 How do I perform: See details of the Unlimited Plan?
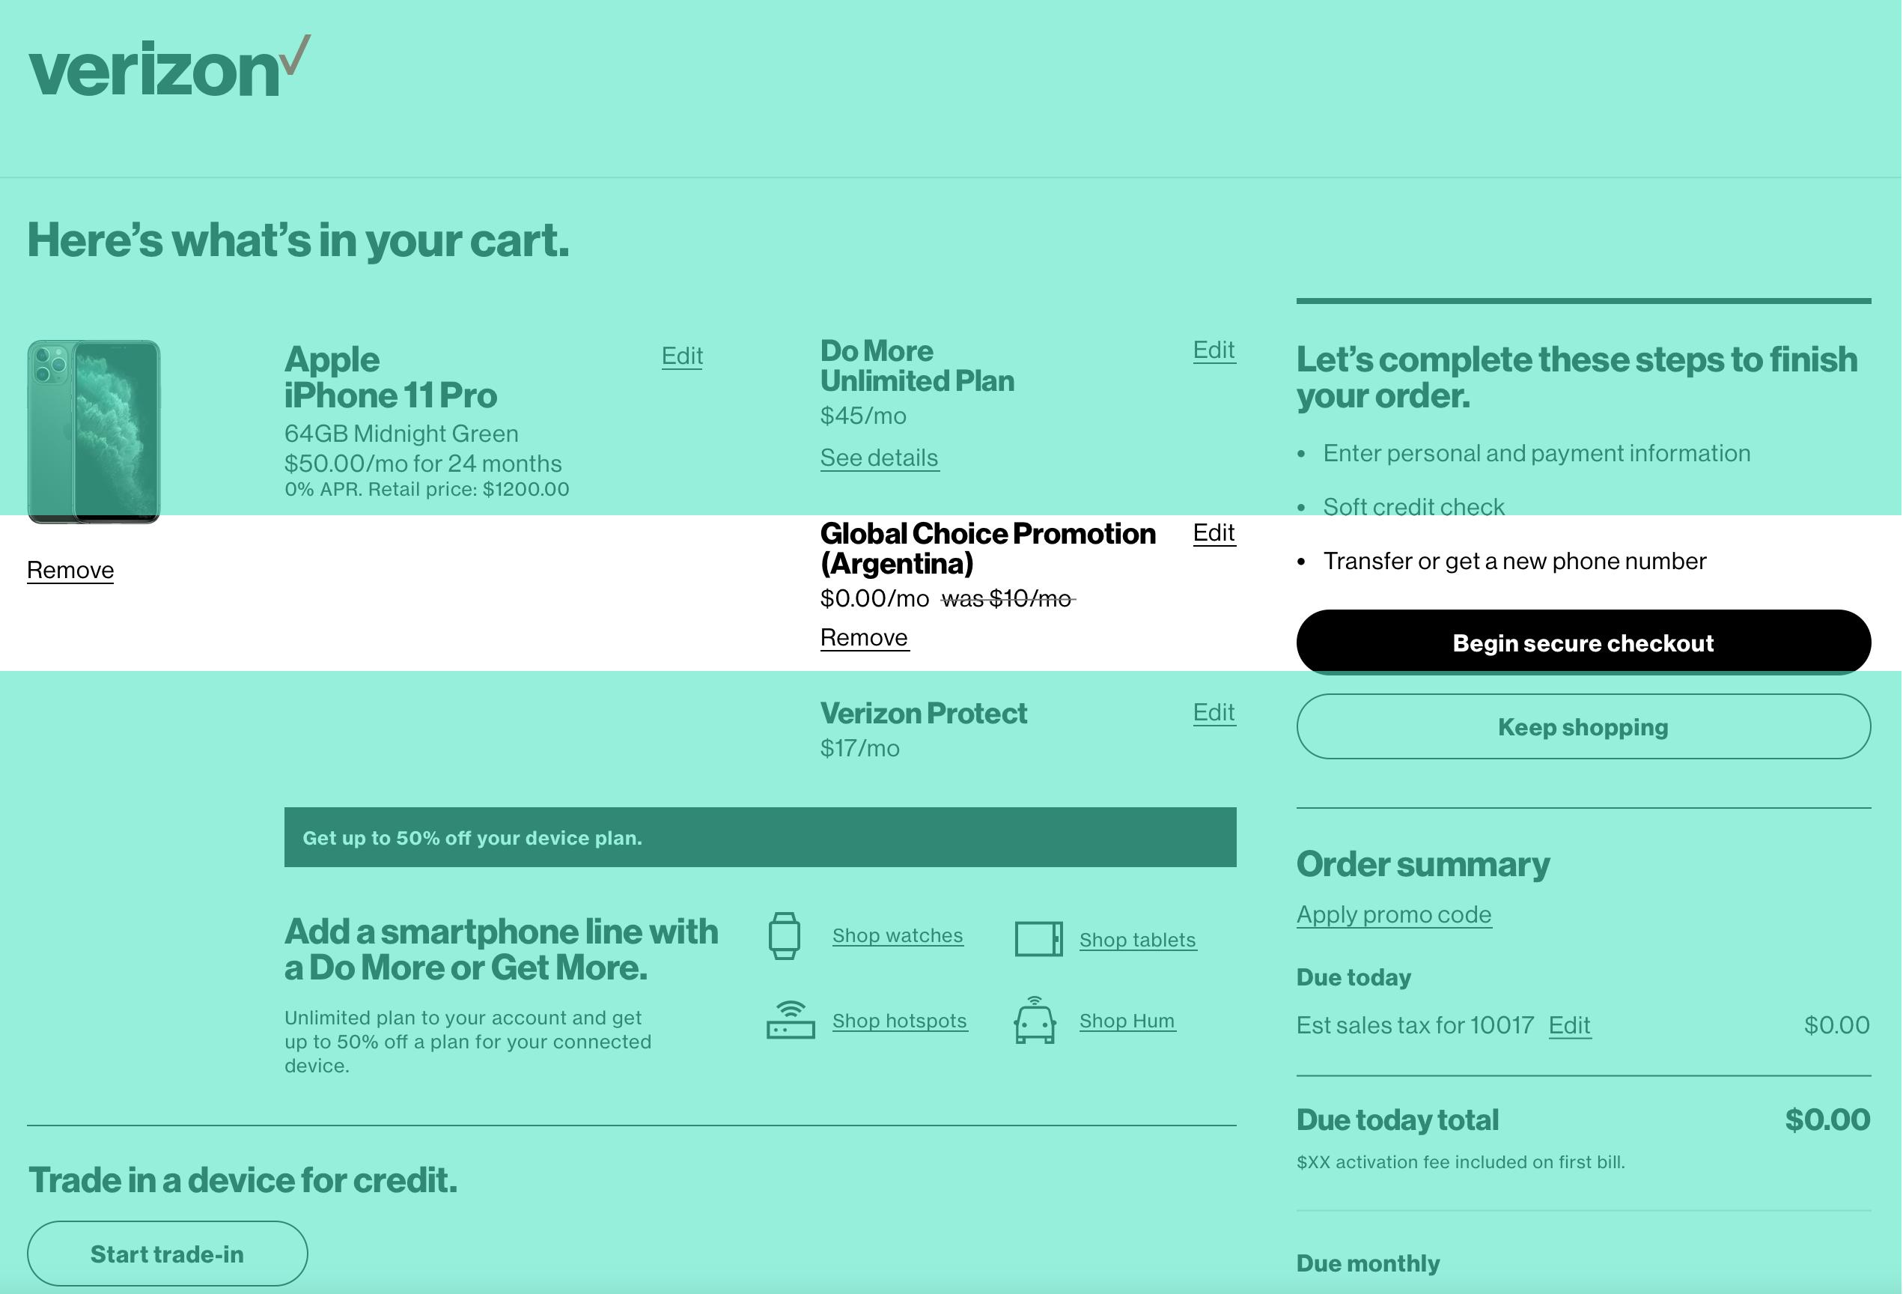(x=879, y=457)
